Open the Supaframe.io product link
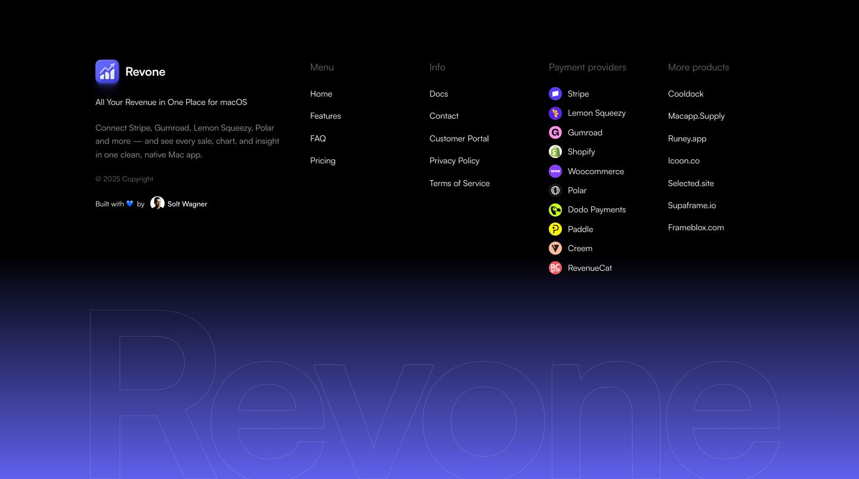 (x=692, y=205)
